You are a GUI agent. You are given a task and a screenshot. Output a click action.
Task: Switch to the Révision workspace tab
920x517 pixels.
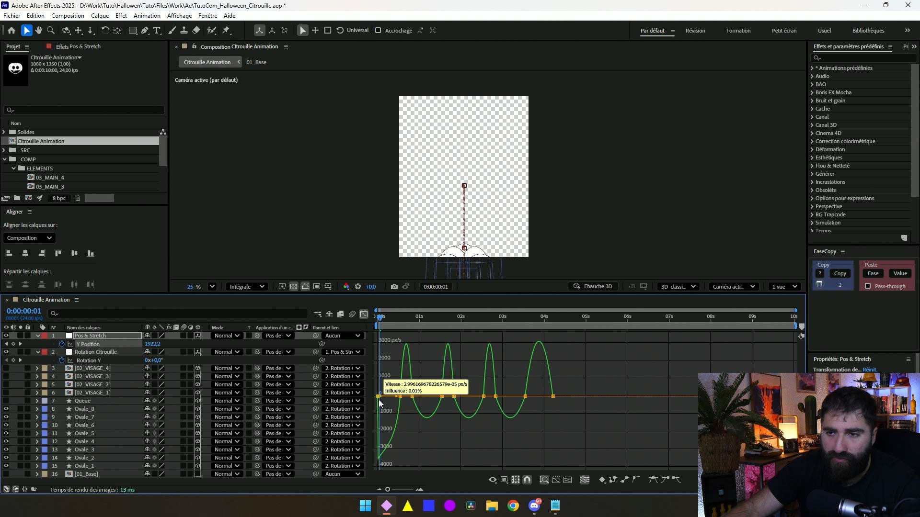click(695, 31)
